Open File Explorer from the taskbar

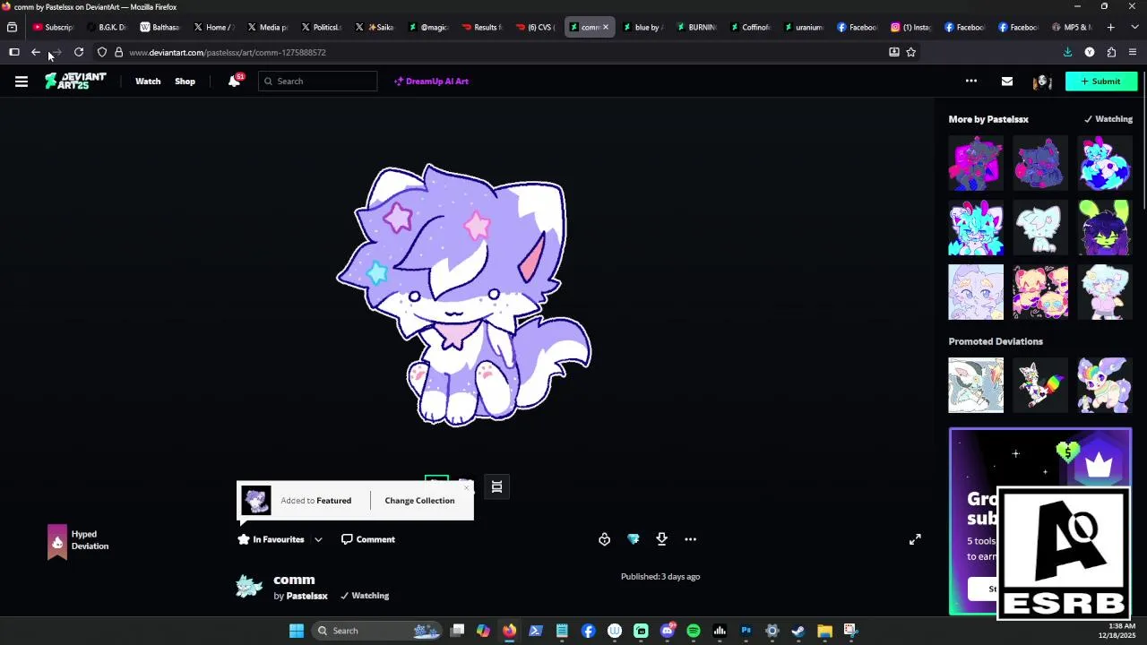824,631
